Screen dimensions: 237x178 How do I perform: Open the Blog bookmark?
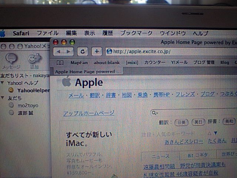[225, 62]
